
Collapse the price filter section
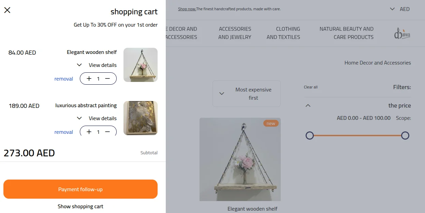click(308, 105)
